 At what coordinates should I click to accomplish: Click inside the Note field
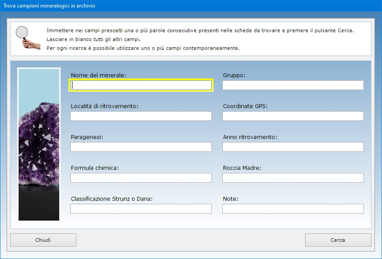[293, 209]
